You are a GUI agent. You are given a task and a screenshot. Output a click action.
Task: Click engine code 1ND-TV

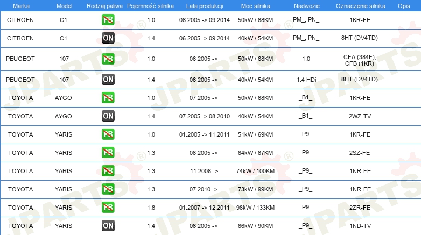[x=360, y=226]
